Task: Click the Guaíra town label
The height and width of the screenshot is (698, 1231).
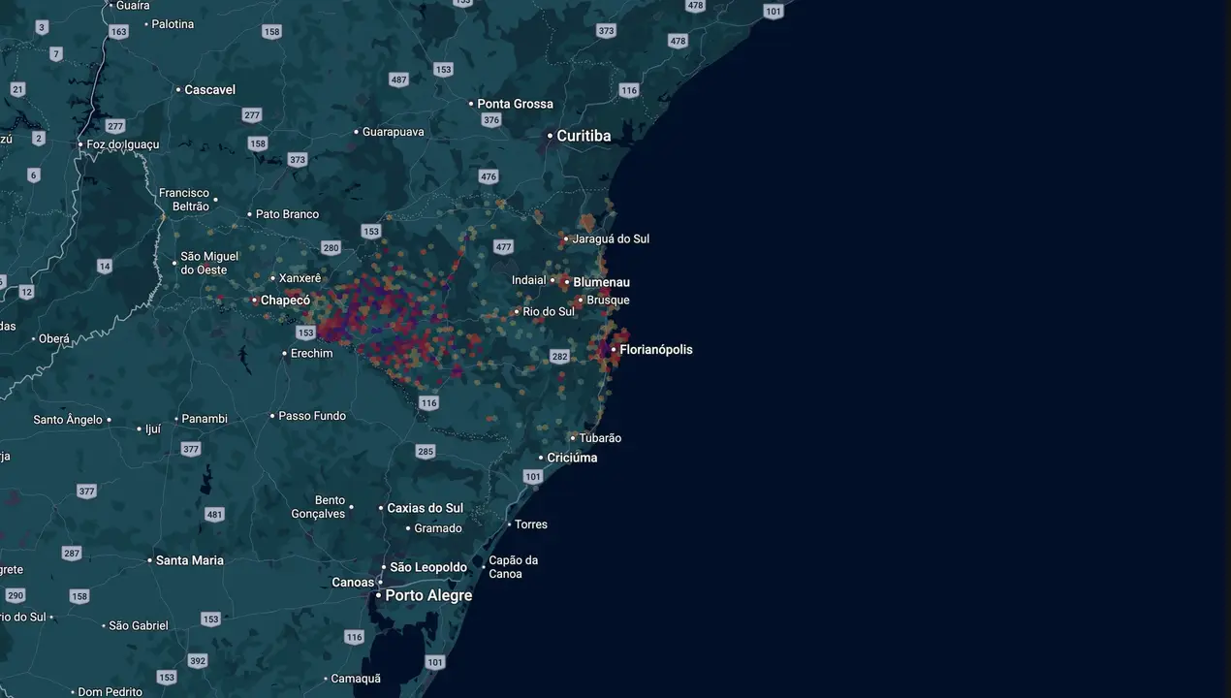Action: (x=132, y=5)
